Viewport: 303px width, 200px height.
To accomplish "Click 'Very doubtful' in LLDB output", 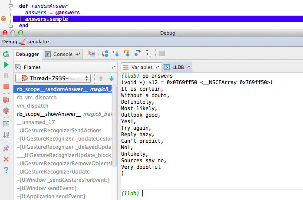I will 141,167.
